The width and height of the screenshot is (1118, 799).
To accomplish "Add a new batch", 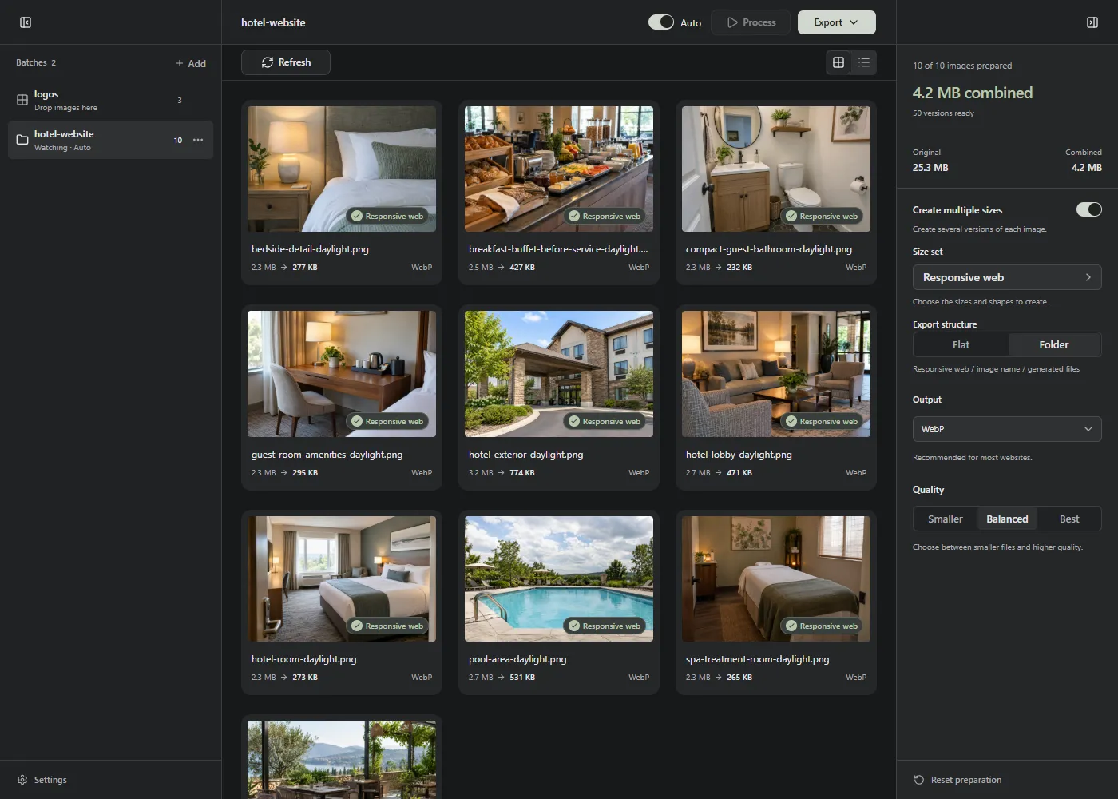I will click(191, 63).
